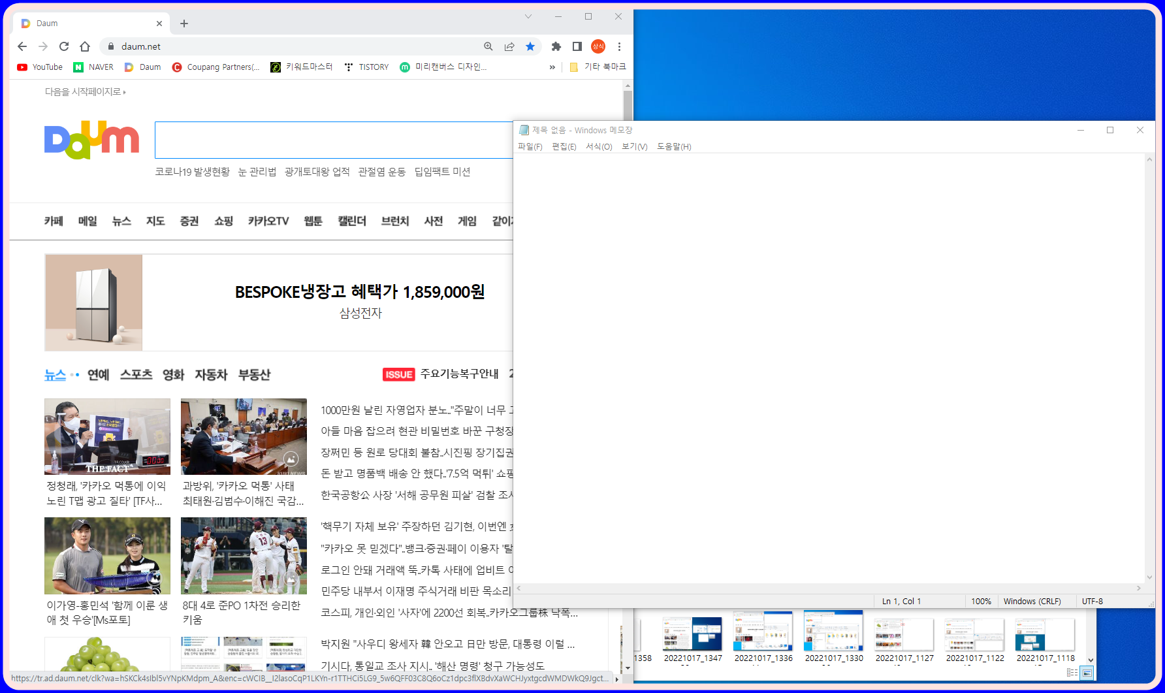Reload the Daum page

coord(64,46)
